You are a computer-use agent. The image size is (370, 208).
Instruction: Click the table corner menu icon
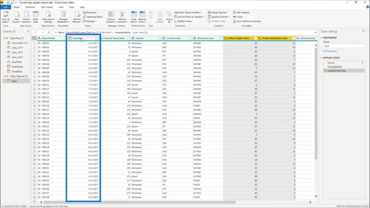coord(34,38)
